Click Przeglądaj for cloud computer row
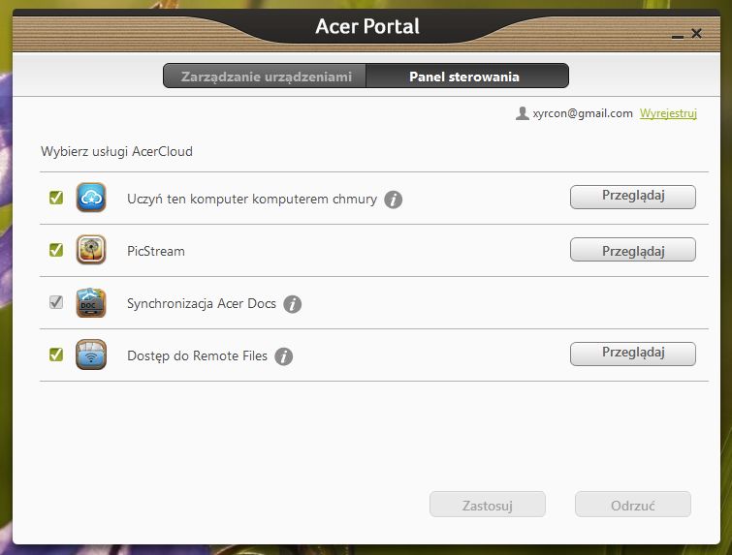The height and width of the screenshot is (555, 732). click(632, 197)
